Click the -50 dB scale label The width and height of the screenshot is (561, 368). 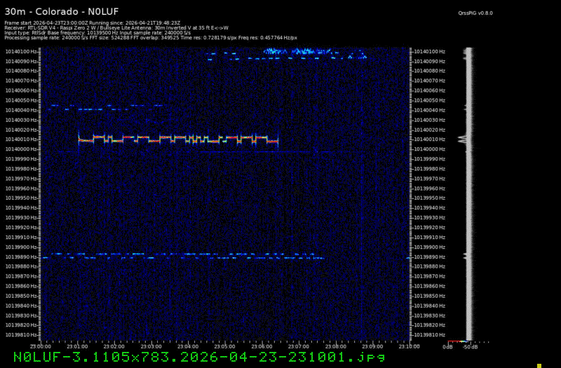click(x=470, y=347)
